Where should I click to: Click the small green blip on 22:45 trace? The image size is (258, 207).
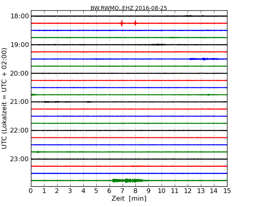[x=38, y=152]
